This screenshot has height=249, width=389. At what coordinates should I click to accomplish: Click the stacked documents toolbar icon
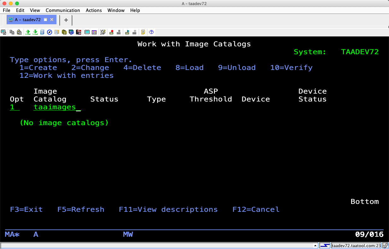57,32
